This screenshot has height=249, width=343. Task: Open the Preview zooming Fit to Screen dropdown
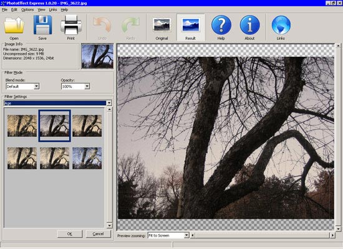[186, 235]
